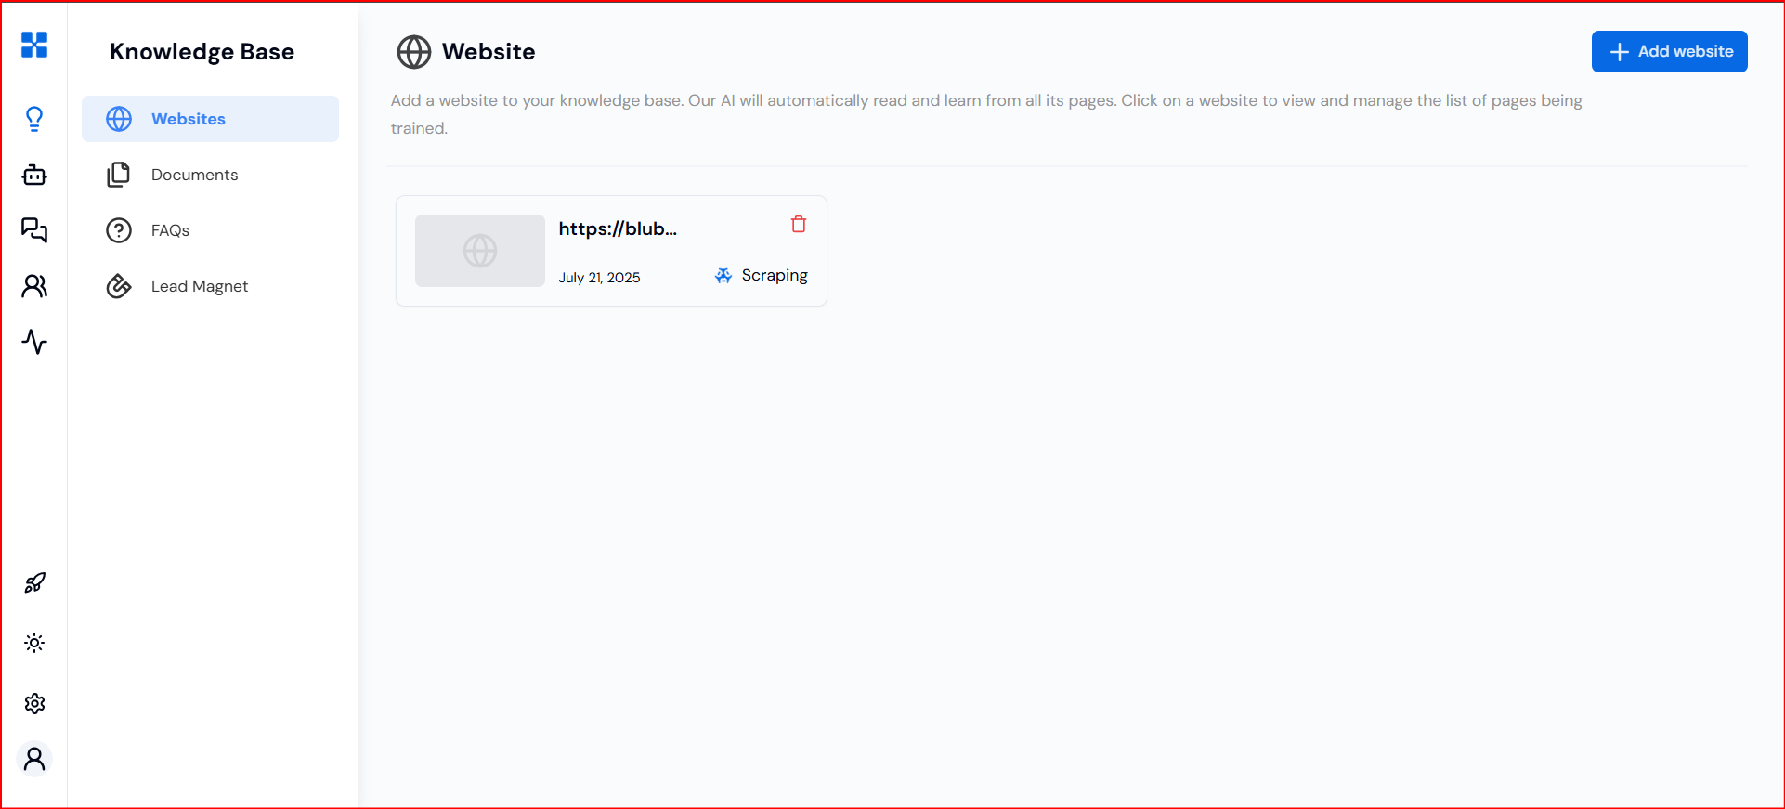Click the rocket launch icon
Screen dimensions: 1785x809
pyautogui.click(x=34, y=583)
